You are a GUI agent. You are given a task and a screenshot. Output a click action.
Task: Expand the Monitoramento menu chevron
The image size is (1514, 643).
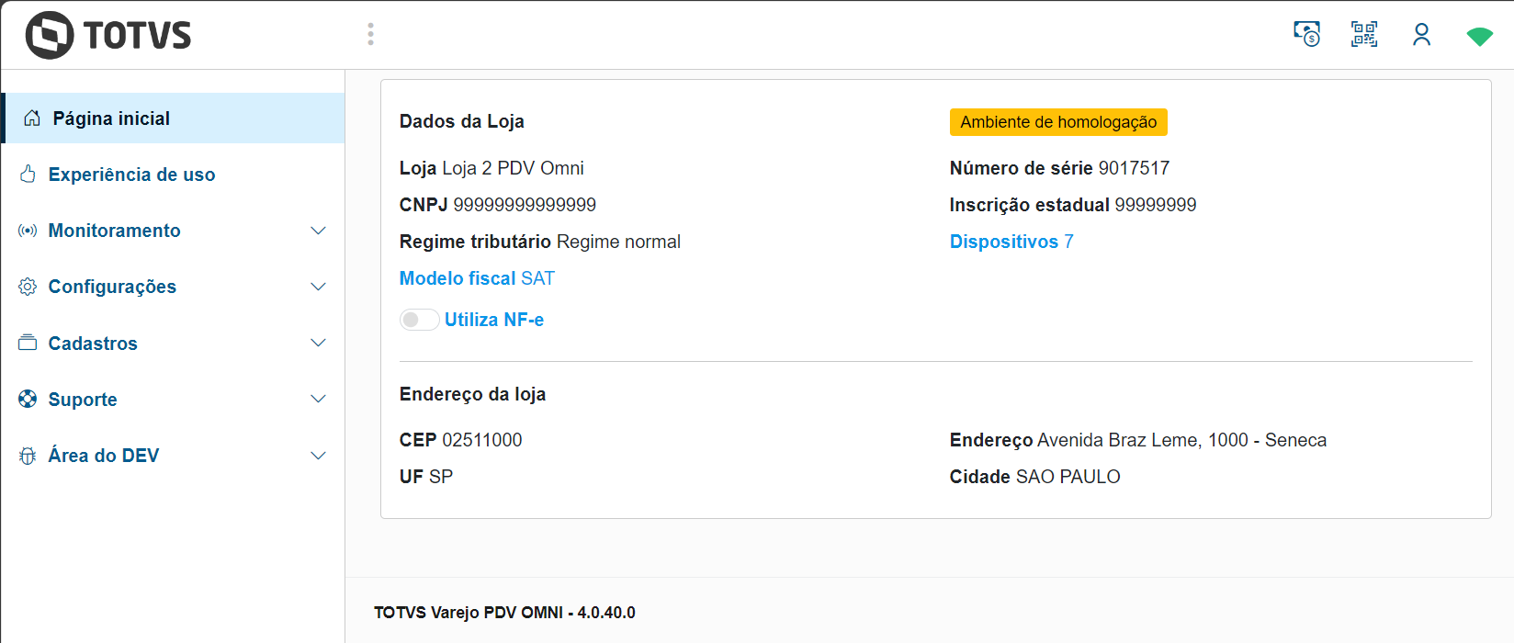pyautogui.click(x=318, y=231)
